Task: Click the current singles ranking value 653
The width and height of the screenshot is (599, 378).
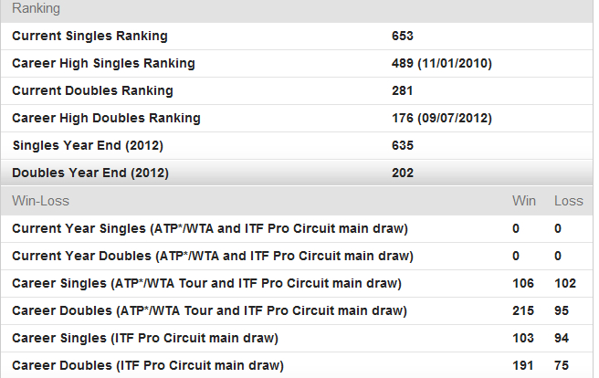Action: point(403,37)
